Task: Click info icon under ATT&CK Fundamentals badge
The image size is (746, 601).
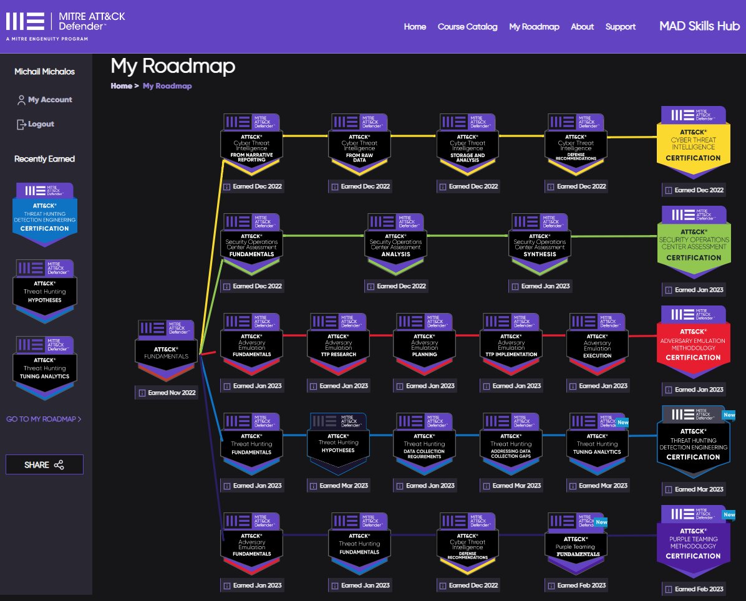Action: [x=142, y=393]
